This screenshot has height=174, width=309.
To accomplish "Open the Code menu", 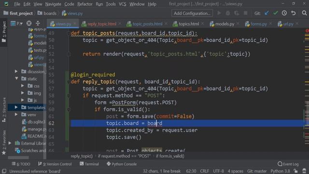I will point(69,4).
